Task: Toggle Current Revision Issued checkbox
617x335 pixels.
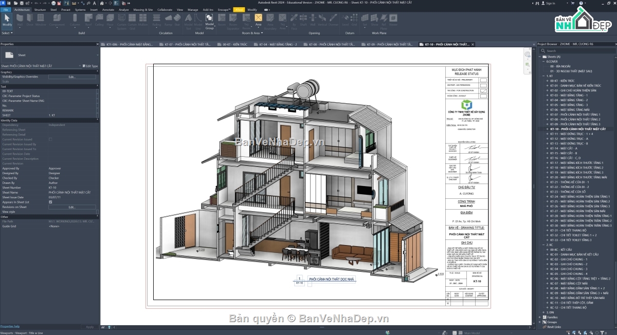Action: click(50, 139)
